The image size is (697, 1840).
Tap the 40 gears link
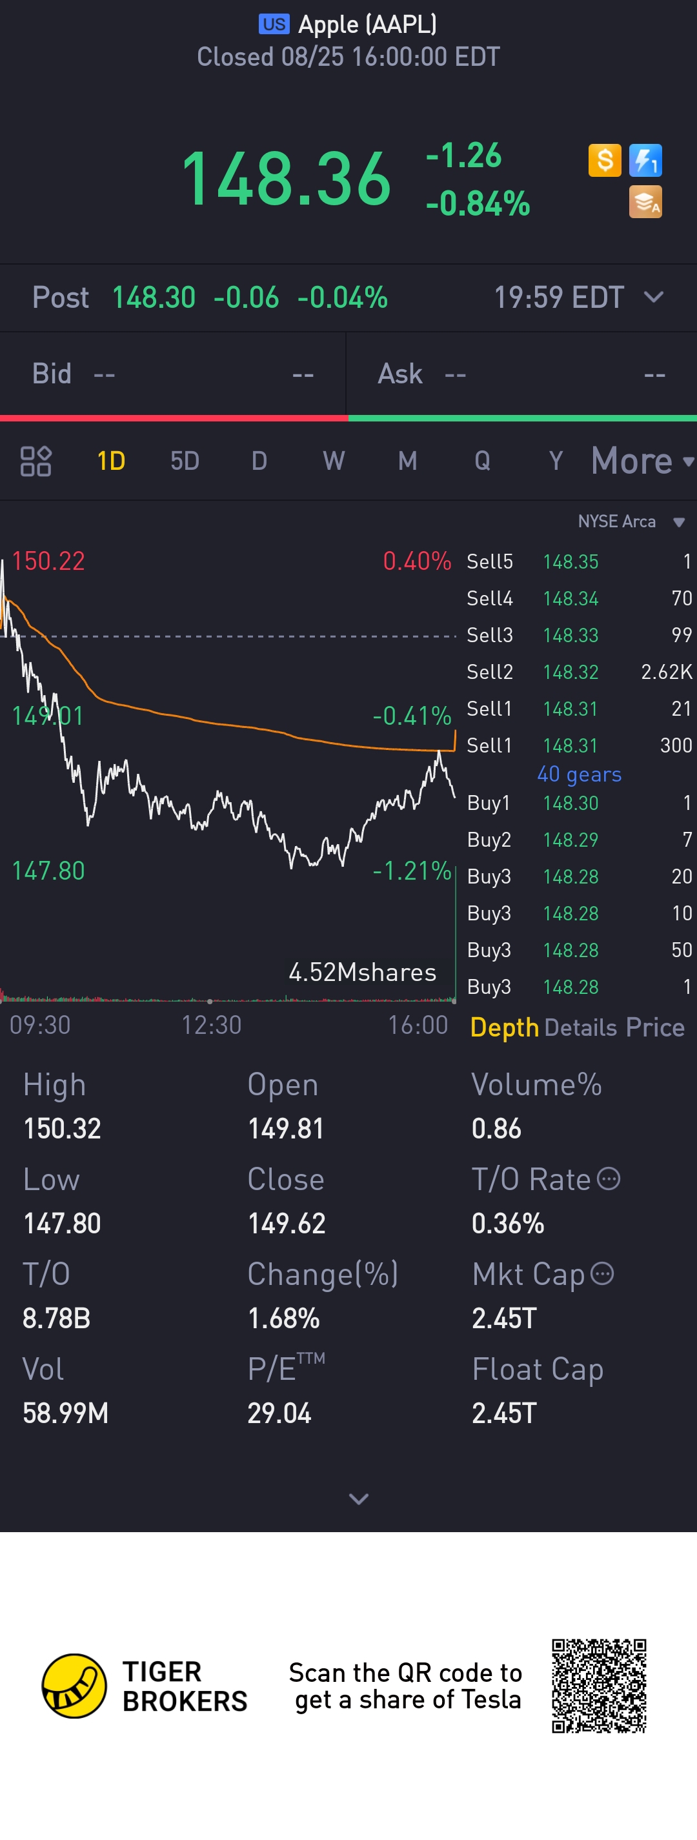[x=579, y=774]
